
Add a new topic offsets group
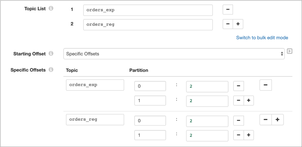pyautogui.click(x=277, y=119)
